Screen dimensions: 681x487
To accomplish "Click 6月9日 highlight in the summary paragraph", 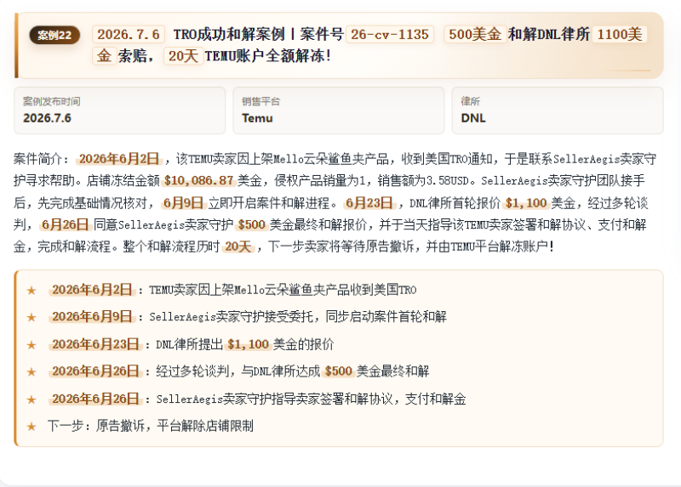I will coord(183,202).
